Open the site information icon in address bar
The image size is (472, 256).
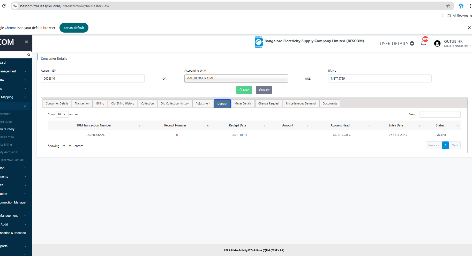pyautogui.click(x=15, y=6)
